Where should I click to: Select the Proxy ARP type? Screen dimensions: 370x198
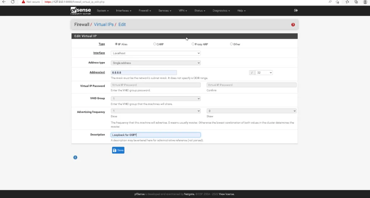coord(193,44)
